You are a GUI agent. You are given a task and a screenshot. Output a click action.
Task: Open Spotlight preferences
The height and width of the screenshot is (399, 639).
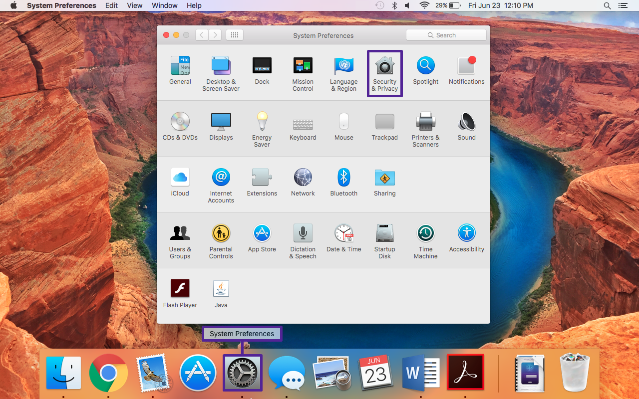click(426, 71)
